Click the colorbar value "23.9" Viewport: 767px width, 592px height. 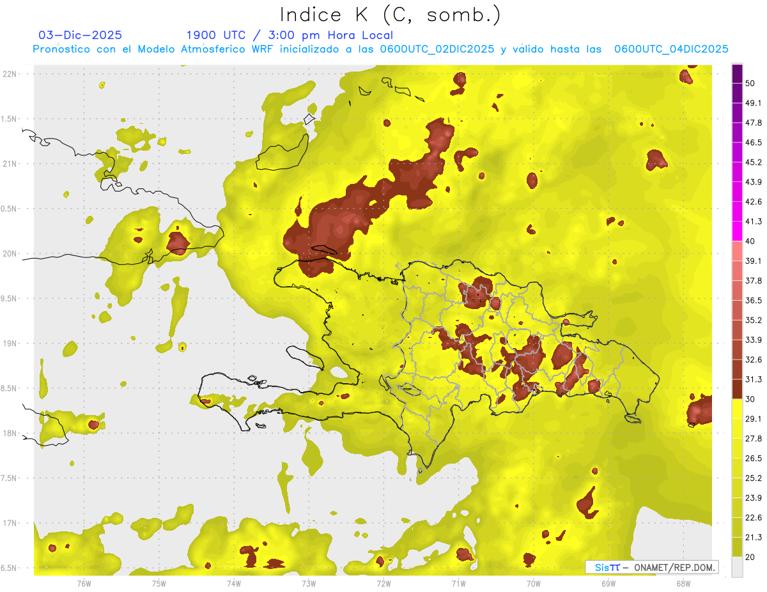[754, 498]
